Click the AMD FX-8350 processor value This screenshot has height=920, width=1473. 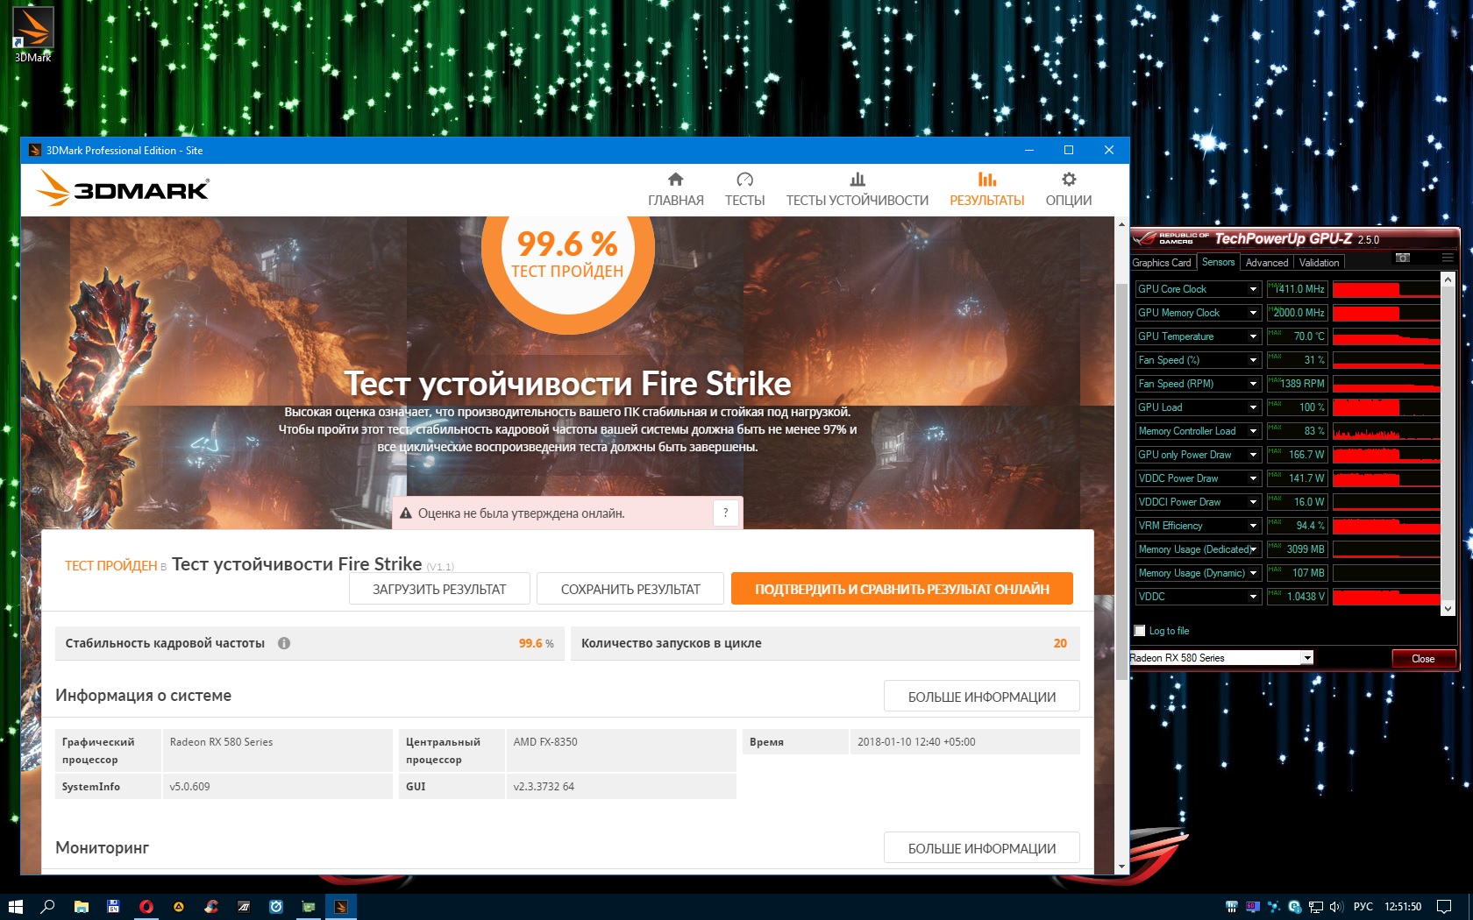pyautogui.click(x=545, y=742)
